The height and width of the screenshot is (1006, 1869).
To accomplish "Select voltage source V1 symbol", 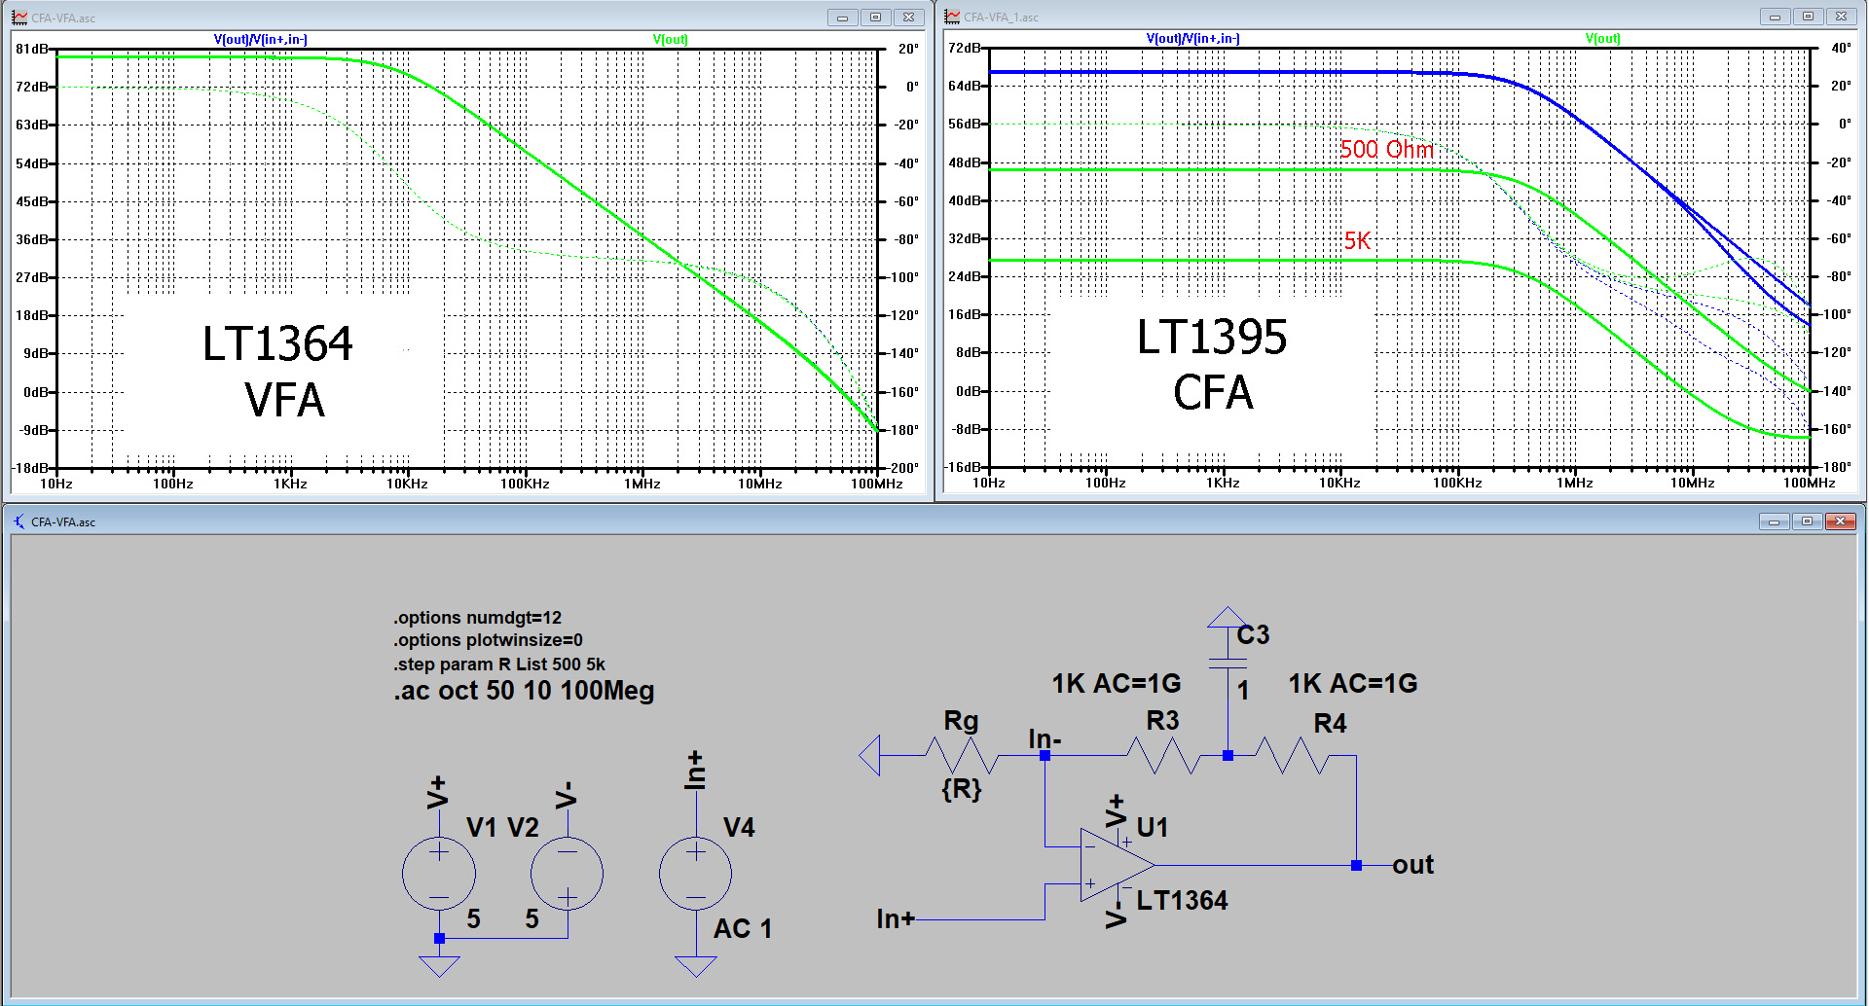I will coord(439,874).
